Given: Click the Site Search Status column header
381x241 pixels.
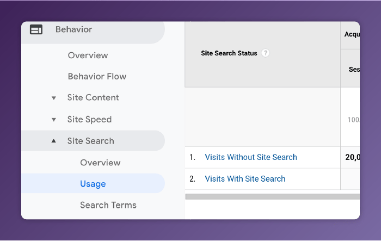Looking at the screenshot, I should coord(229,53).
